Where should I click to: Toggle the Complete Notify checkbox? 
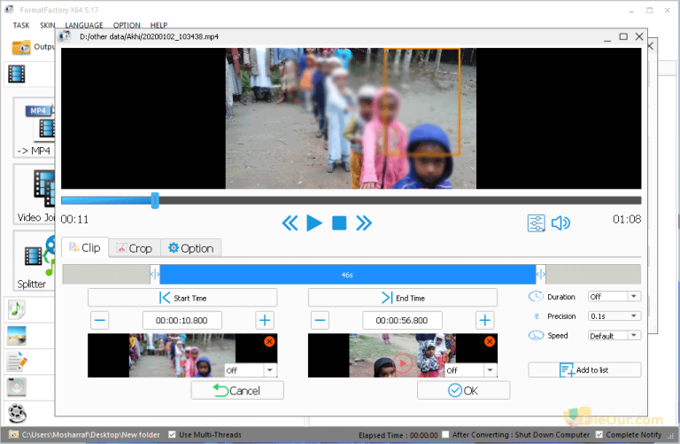pyautogui.click(x=599, y=434)
